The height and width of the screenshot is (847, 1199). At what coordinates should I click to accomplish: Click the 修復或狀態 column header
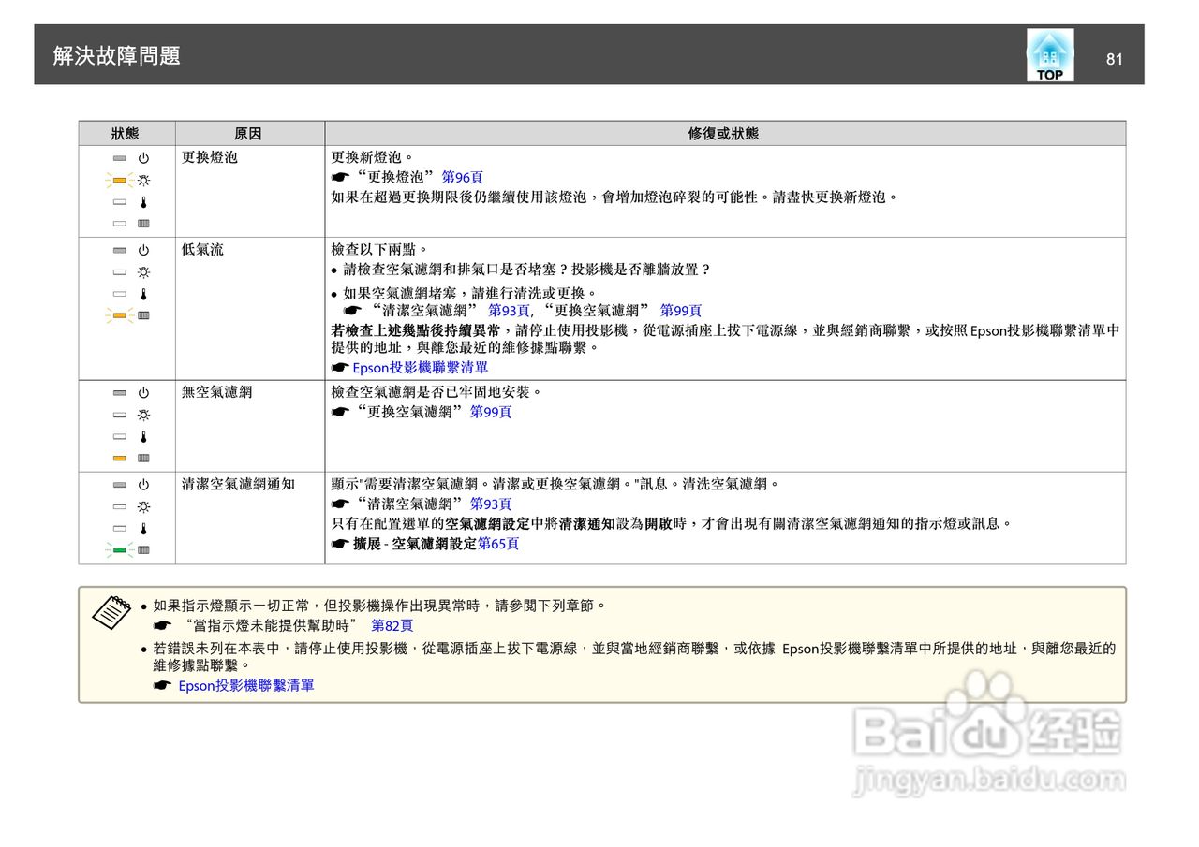click(x=724, y=134)
